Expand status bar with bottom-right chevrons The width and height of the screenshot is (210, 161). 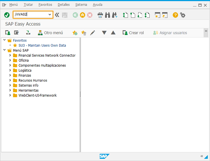pos(202,156)
